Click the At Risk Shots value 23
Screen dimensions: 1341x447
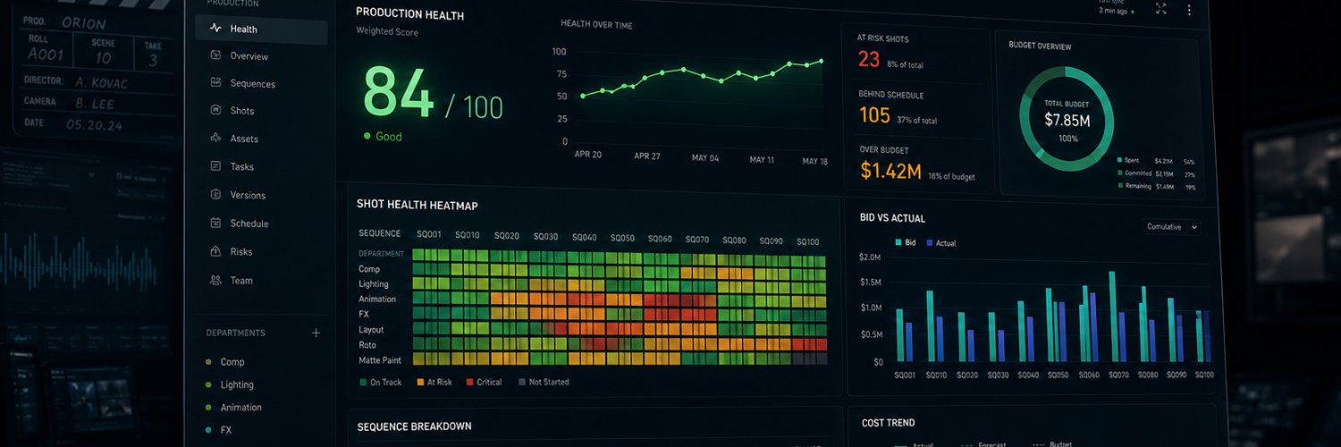point(869,60)
